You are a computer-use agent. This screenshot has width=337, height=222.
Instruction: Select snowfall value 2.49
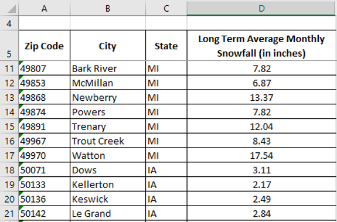pos(261,199)
